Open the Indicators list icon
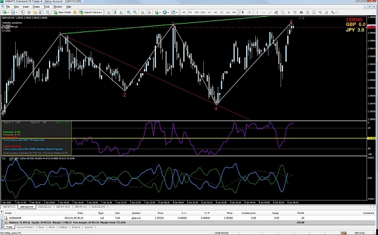 [x=157, y=12]
